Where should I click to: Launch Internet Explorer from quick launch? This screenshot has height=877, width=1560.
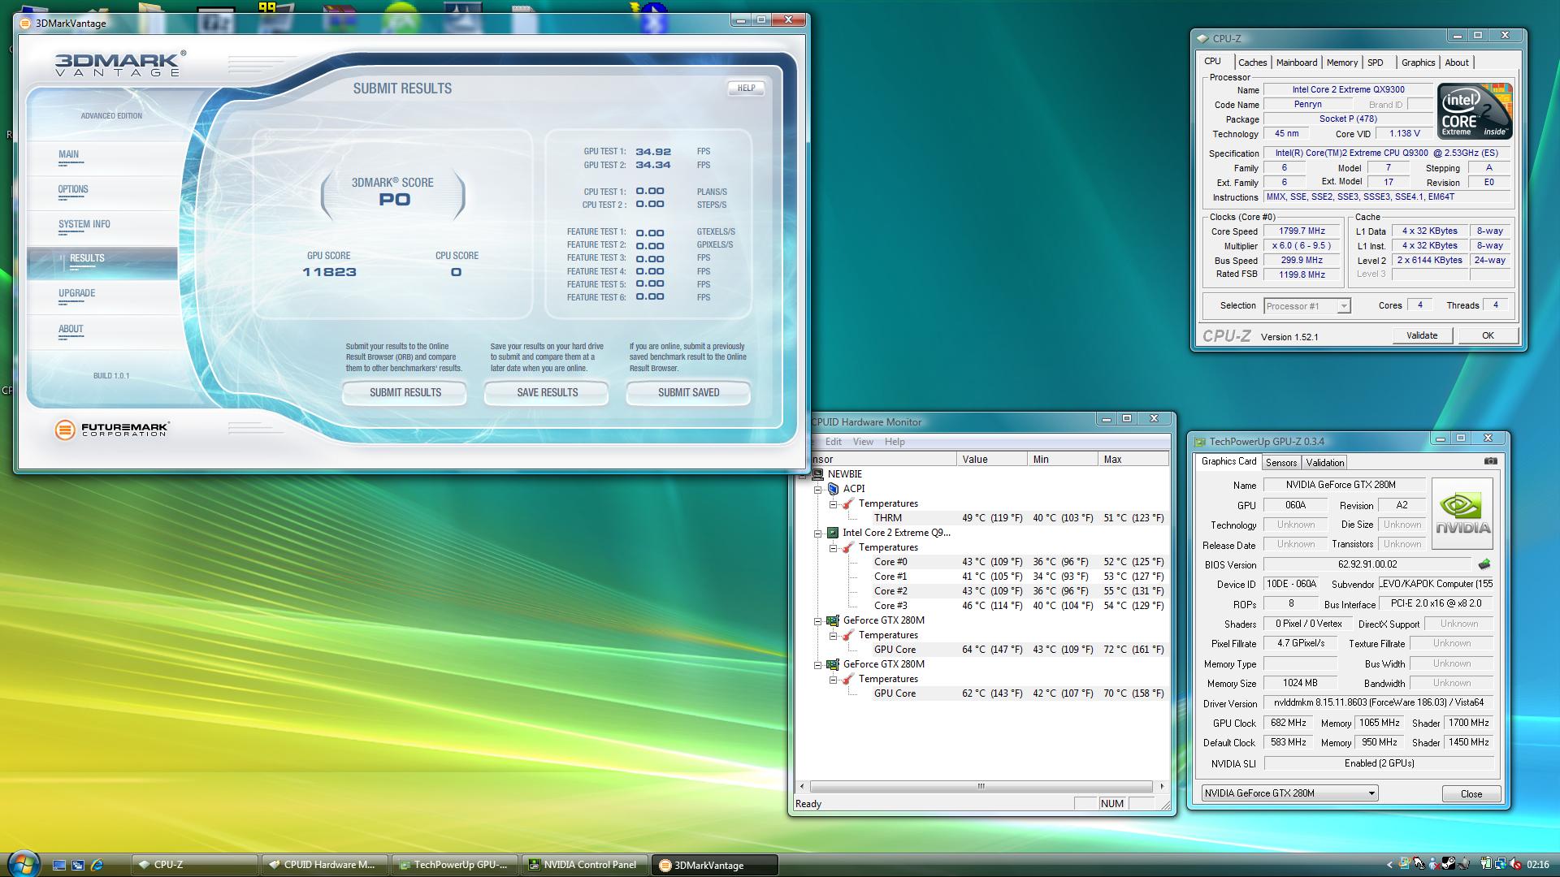pos(97,865)
